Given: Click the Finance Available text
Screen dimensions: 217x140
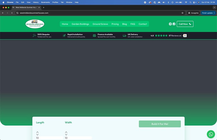Looking at the screenshot, I should [x=105, y=35].
